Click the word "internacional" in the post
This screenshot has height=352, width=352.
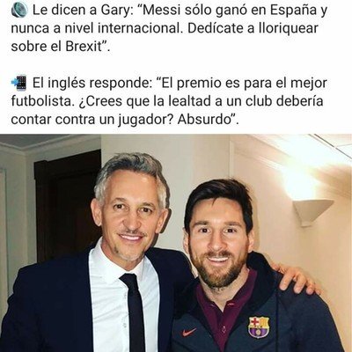137,29
